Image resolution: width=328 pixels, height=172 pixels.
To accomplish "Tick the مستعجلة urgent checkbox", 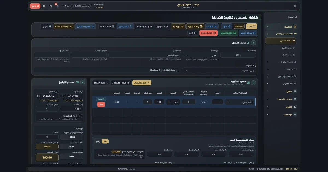I will click(160, 70).
